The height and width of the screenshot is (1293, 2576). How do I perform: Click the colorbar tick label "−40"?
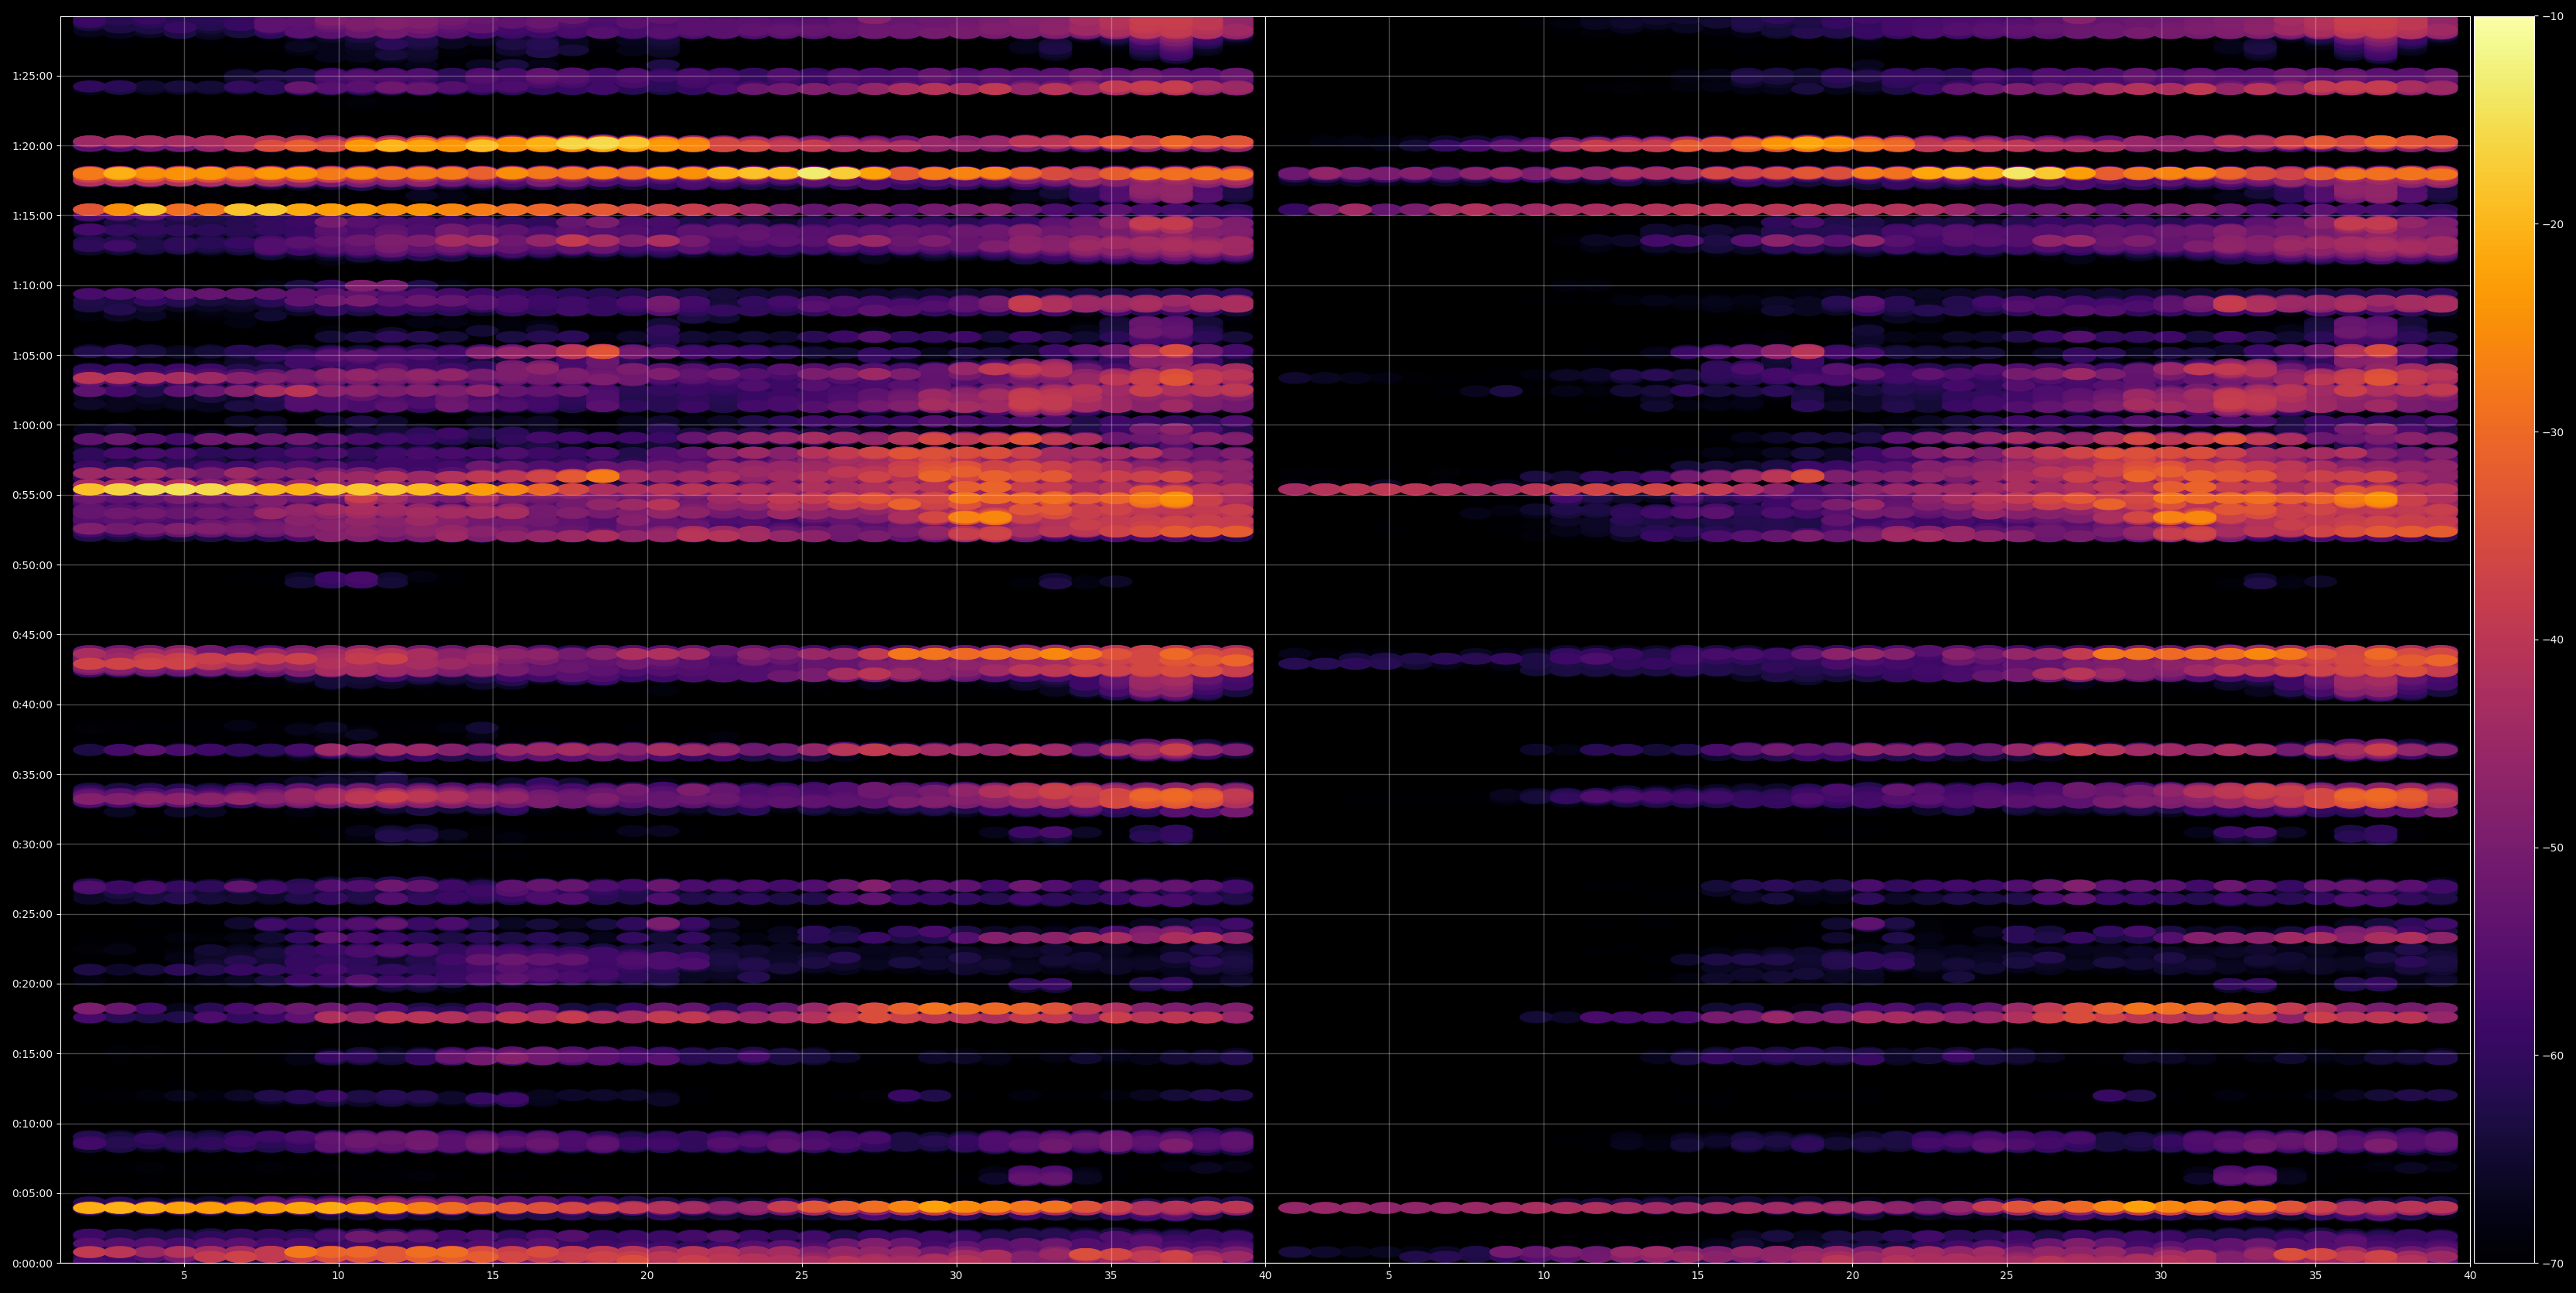click(x=2553, y=640)
